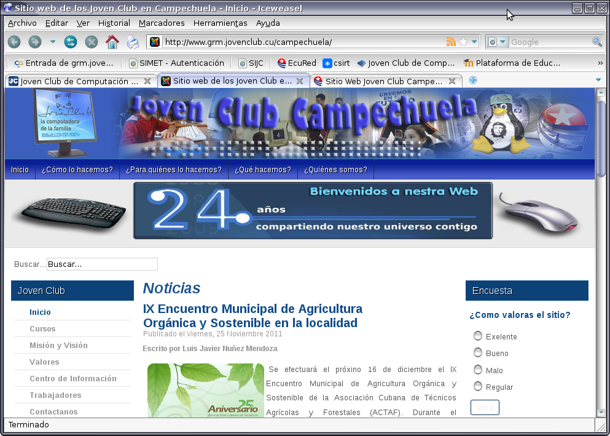Choose the Bueno poll option
This screenshot has width=610, height=436.
(478, 352)
